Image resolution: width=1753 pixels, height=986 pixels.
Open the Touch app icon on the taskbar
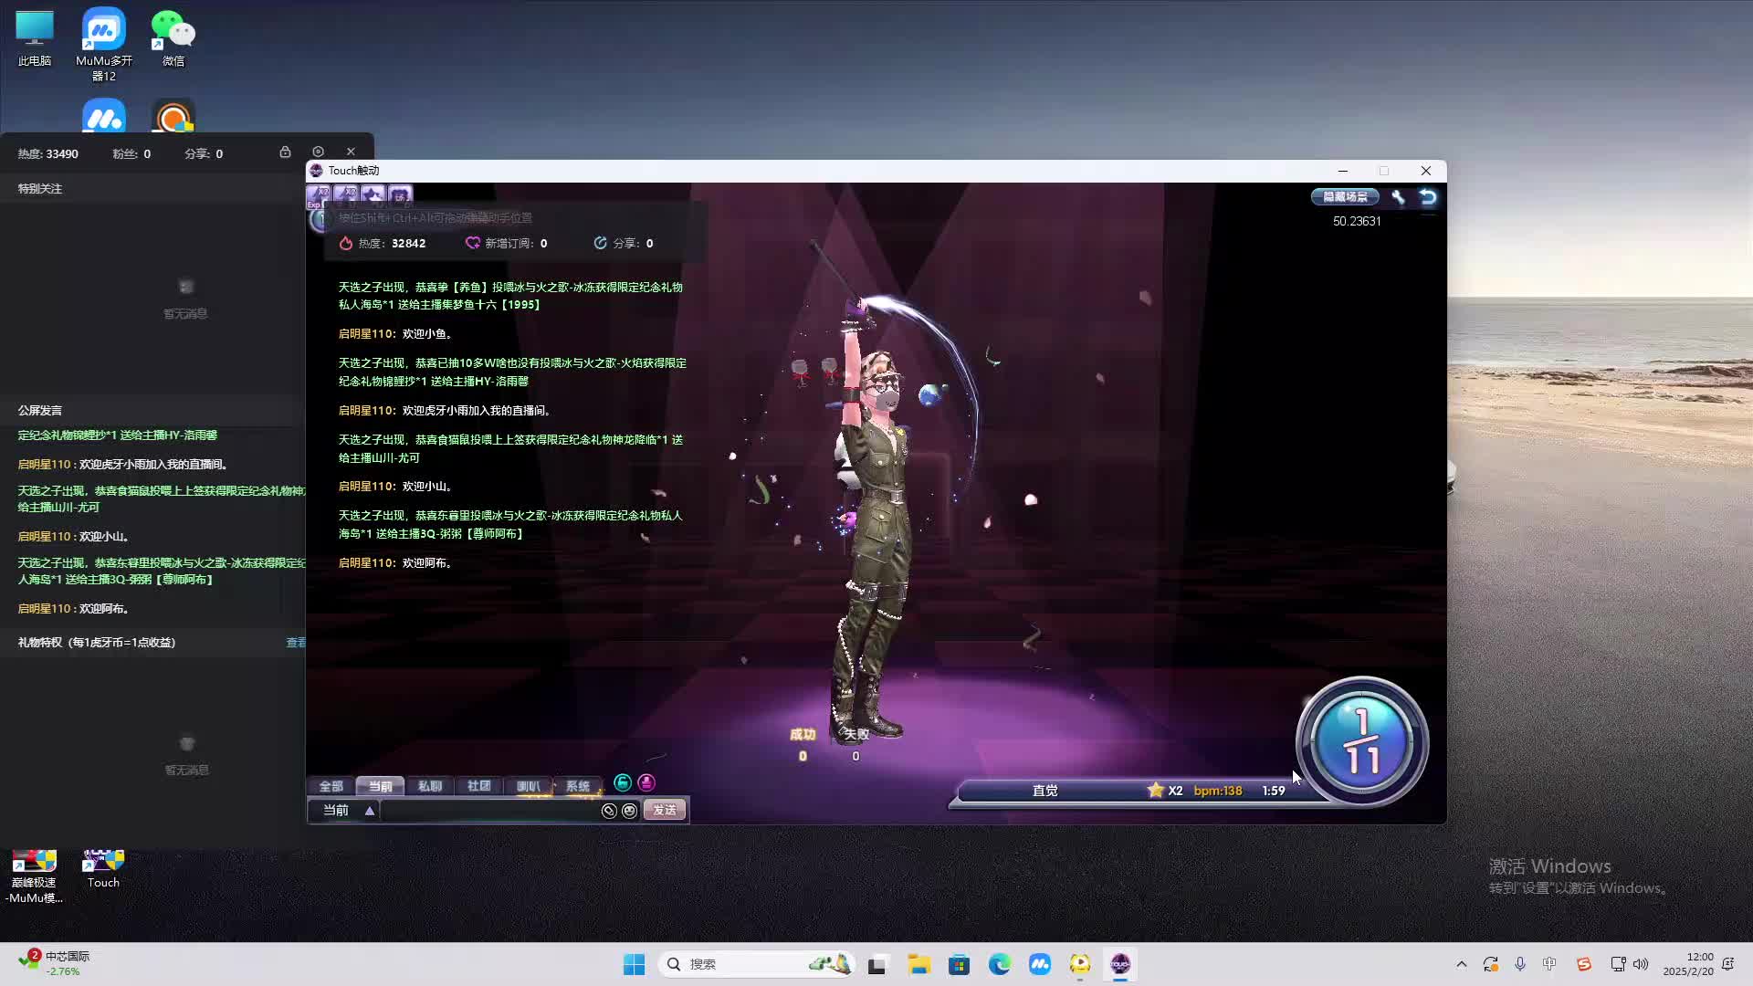pyautogui.click(x=1121, y=963)
